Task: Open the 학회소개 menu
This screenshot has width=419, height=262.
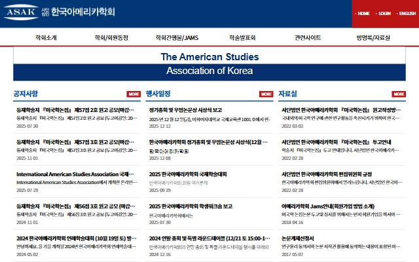Action: pyautogui.click(x=46, y=38)
